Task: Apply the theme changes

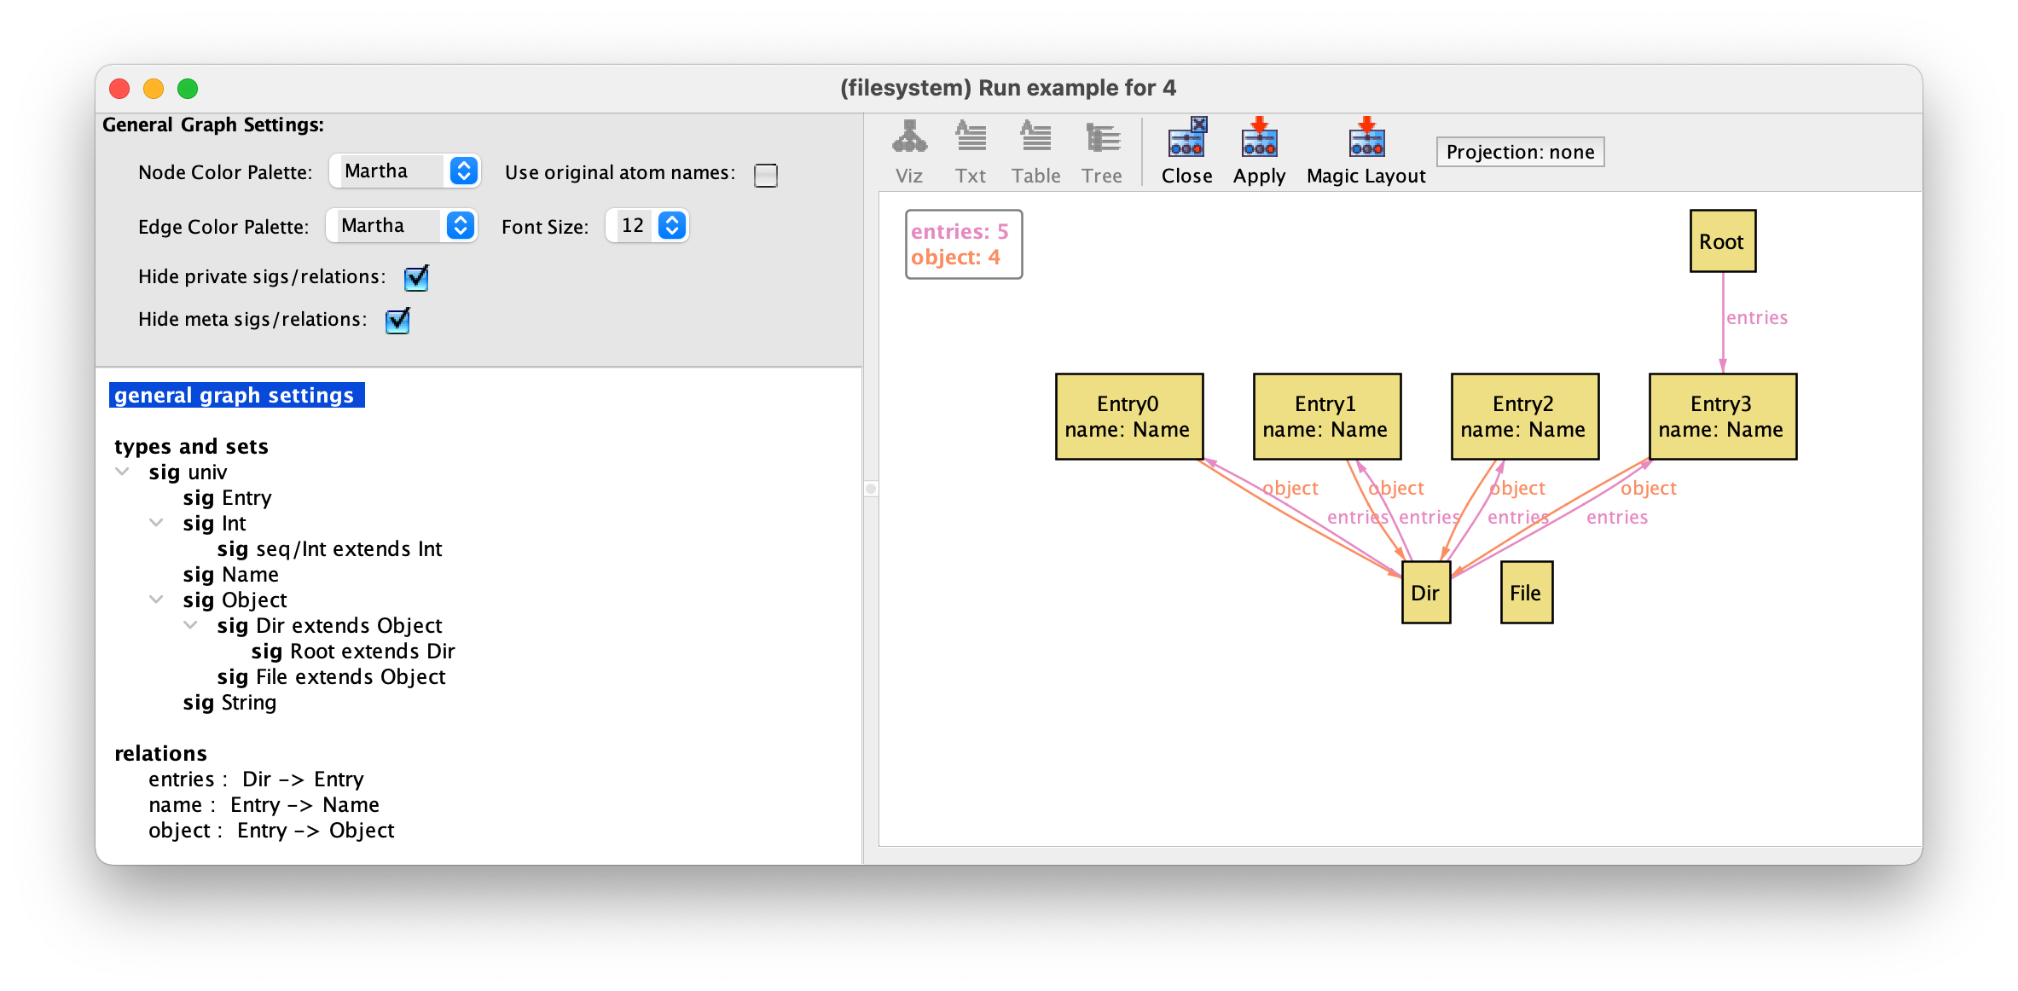Action: tap(1259, 153)
